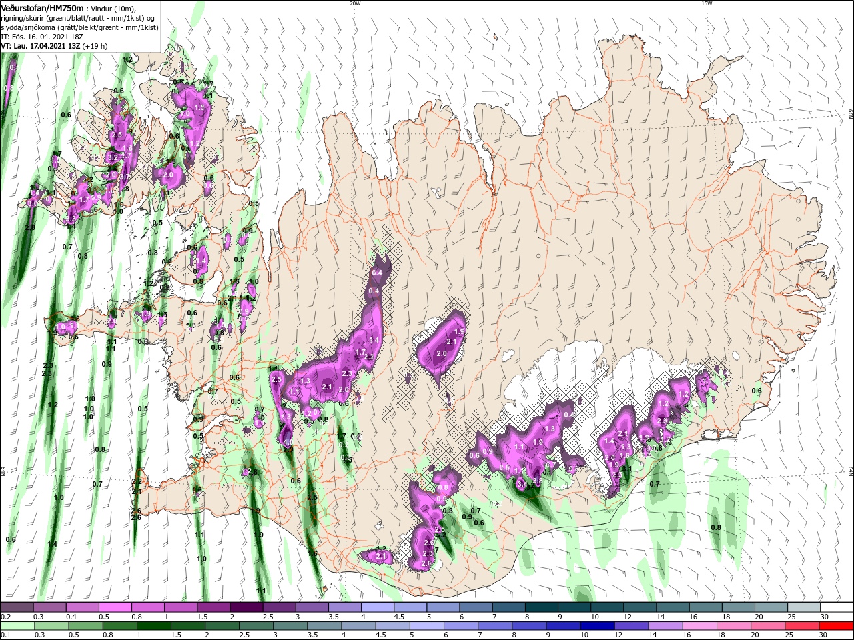Viewport: 854px width, 640px height.
Task: Pick bright red rain swatch above 30
Action: [x=835, y=625]
